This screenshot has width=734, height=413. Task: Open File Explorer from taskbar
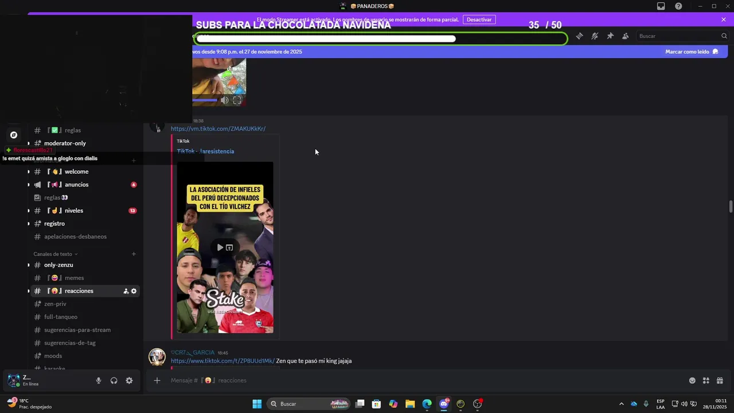(x=410, y=404)
